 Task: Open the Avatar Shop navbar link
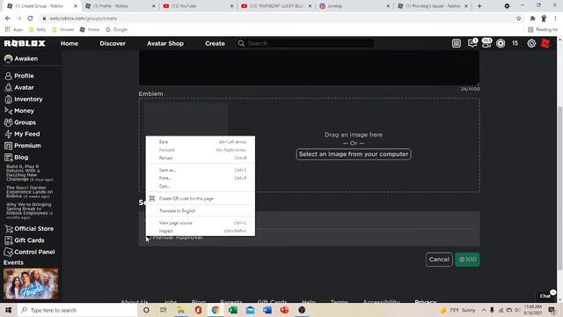[x=165, y=43]
